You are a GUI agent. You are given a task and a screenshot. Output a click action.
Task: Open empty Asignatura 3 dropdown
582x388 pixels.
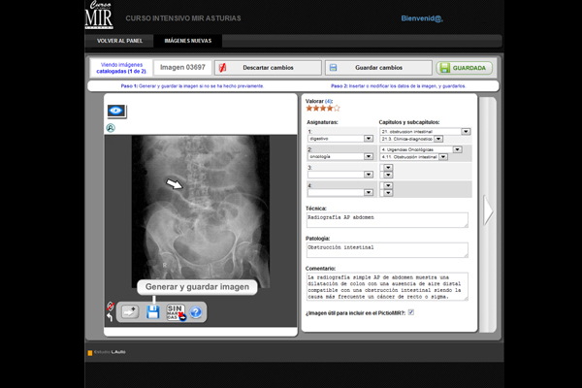click(340, 175)
